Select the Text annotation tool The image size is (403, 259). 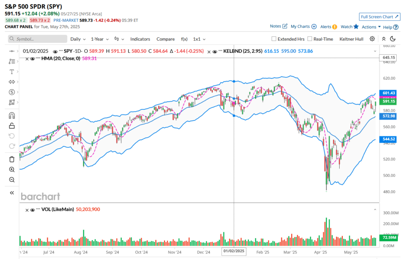click(x=12, y=72)
